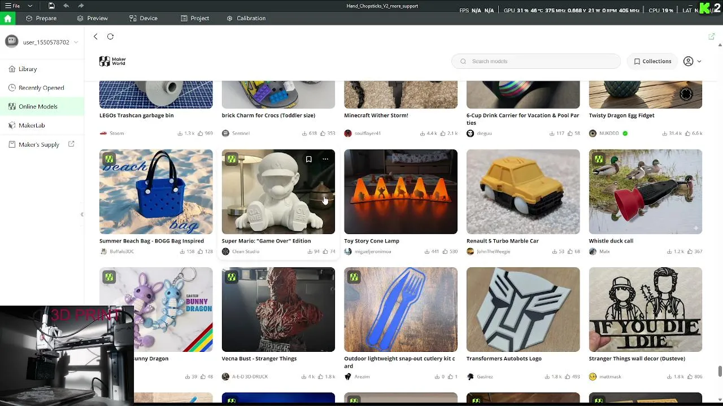723x406 pixels.
Task: Click download icon on Vecna Bust
Action: tap(304, 377)
